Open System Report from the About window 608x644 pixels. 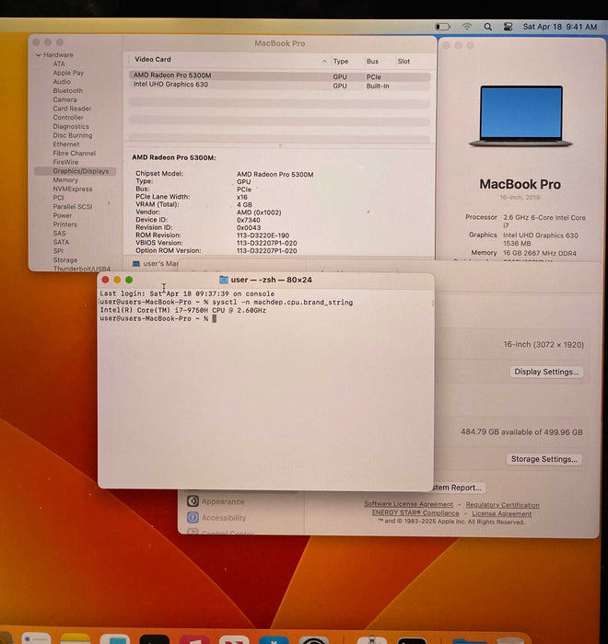tap(457, 488)
